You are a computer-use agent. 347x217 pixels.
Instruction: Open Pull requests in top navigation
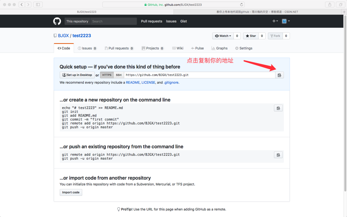(x=151, y=21)
